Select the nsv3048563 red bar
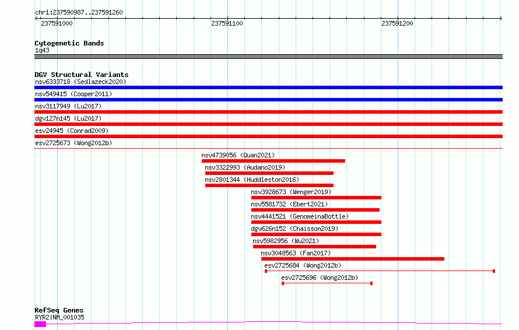The image size is (519, 330). (x=352, y=259)
